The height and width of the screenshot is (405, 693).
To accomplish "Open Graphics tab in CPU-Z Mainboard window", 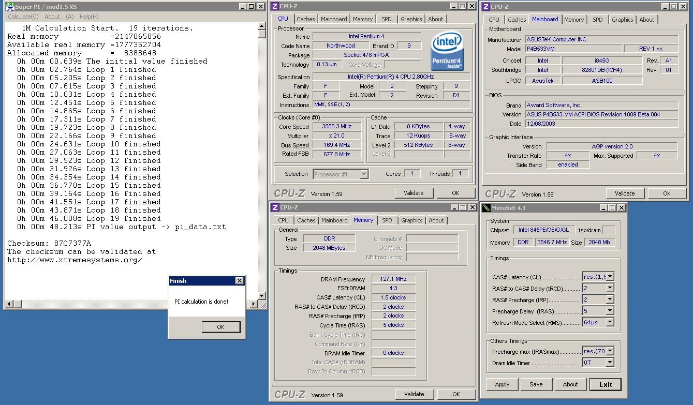I will (x=622, y=20).
